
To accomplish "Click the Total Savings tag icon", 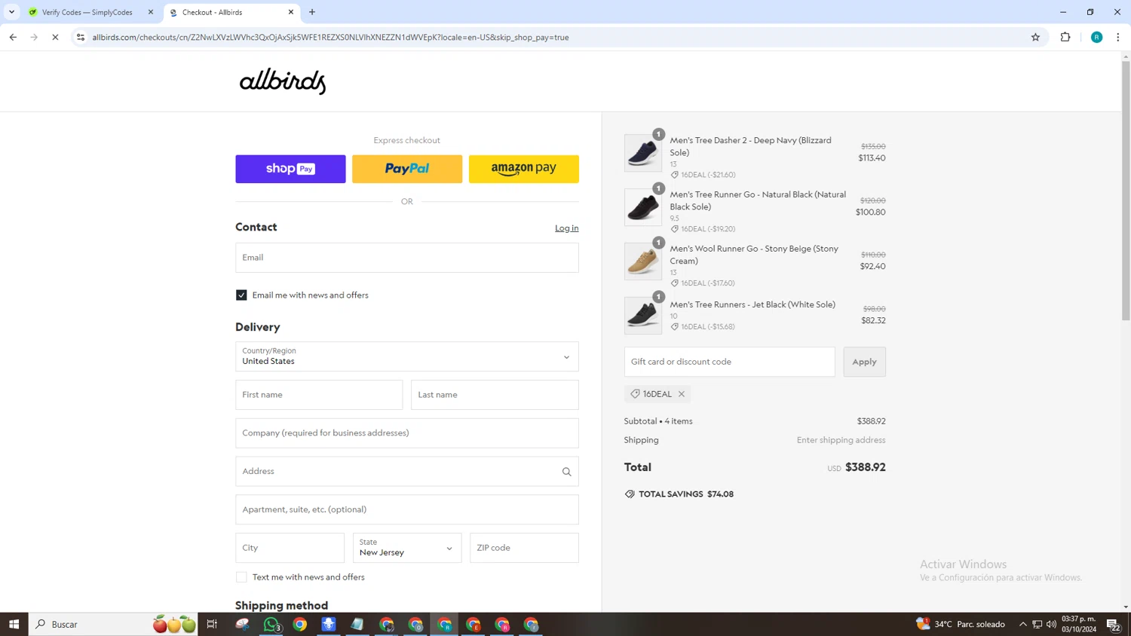I will tap(630, 494).
